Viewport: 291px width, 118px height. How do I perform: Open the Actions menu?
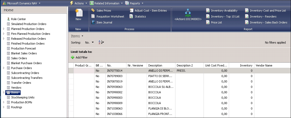click(x=78, y=3)
